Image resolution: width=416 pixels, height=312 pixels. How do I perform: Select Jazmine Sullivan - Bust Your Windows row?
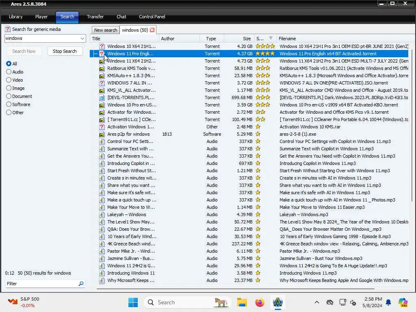click(249, 258)
